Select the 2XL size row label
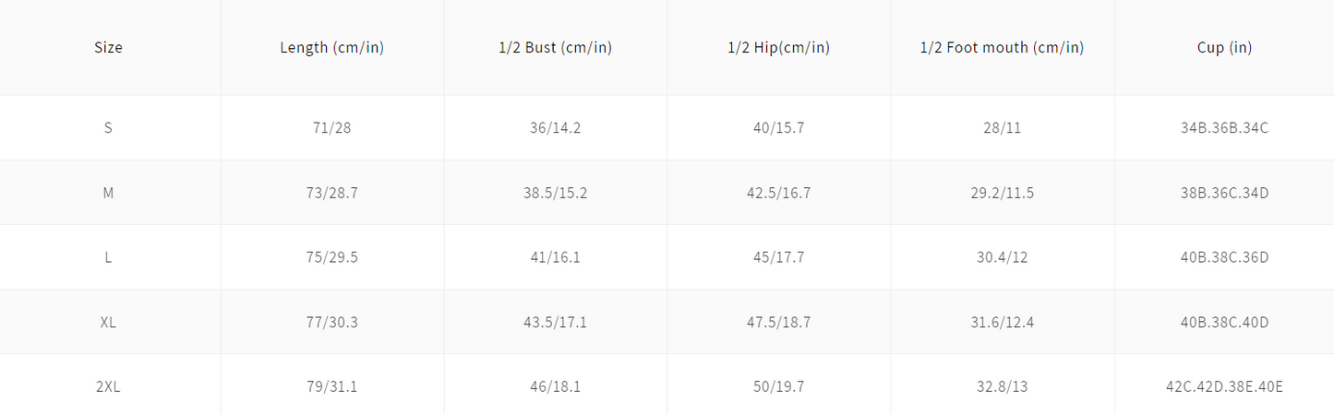The image size is (1334, 414). tap(108, 387)
